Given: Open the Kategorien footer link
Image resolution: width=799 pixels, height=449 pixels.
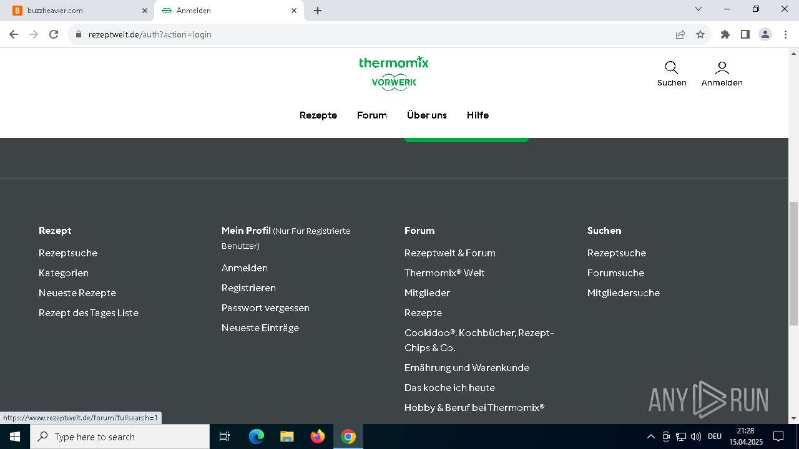Looking at the screenshot, I should point(64,273).
